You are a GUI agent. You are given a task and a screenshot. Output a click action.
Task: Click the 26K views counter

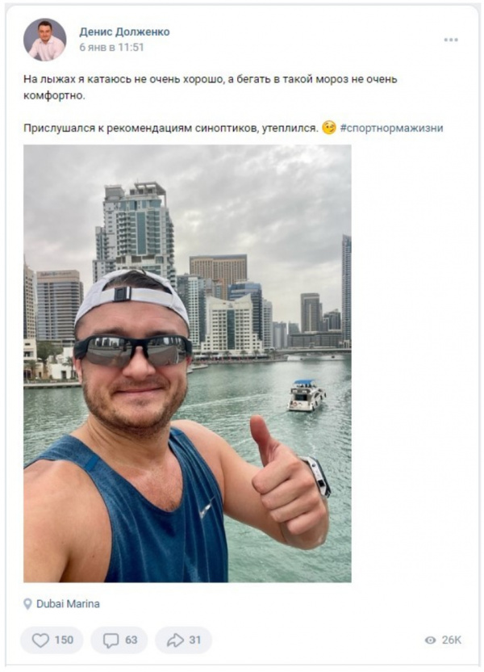(x=452, y=640)
